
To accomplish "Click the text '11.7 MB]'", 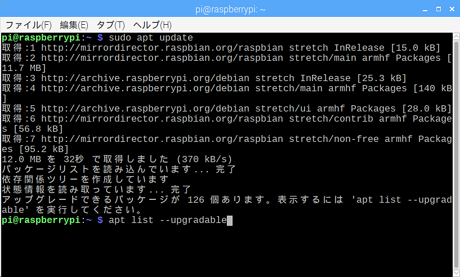I will pos(24,68).
